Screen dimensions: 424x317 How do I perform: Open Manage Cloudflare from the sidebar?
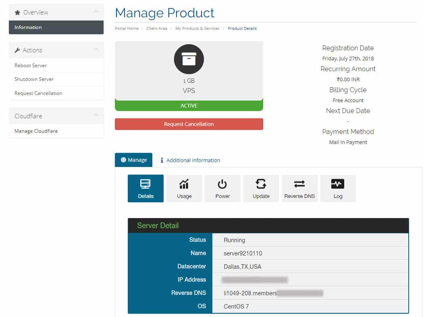(x=36, y=131)
